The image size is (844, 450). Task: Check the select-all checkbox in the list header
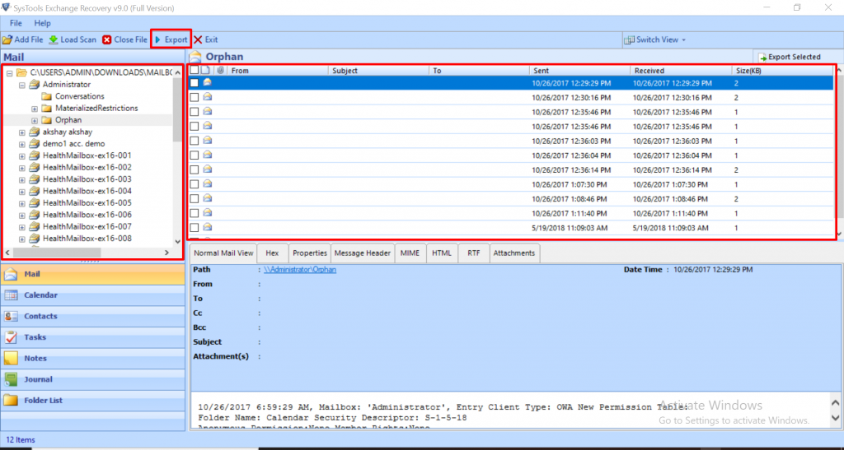coord(195,71)
